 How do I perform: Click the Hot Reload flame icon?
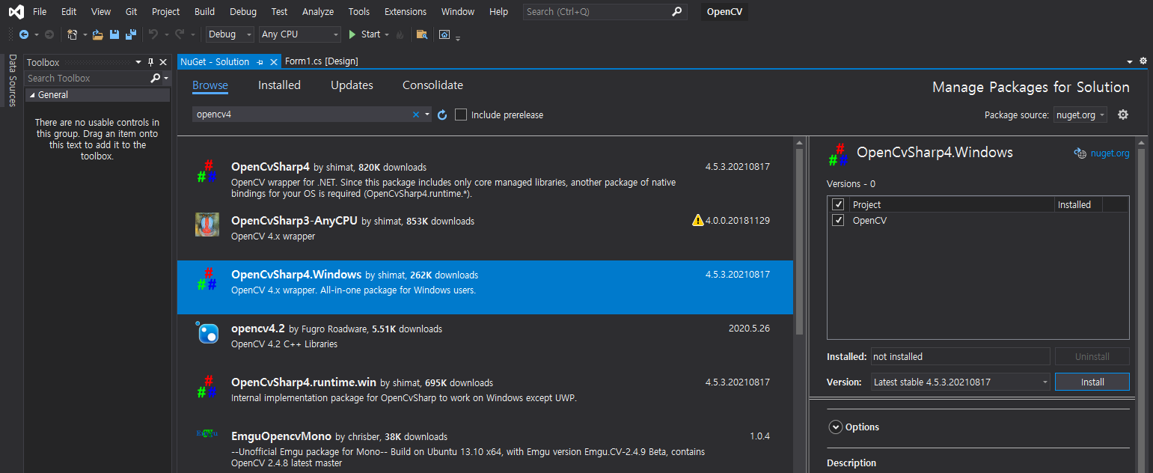(400, 34)
